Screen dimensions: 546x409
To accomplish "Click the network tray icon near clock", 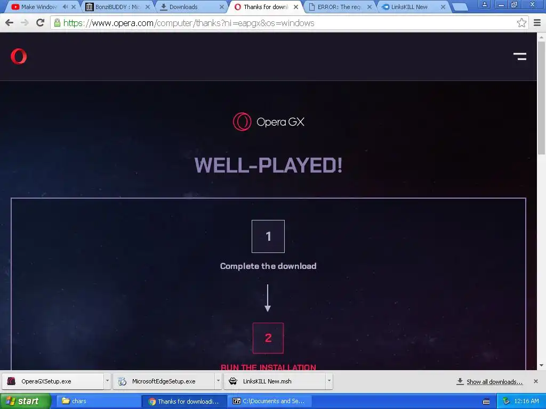I will pyautogui.click(x=506, y=402).
